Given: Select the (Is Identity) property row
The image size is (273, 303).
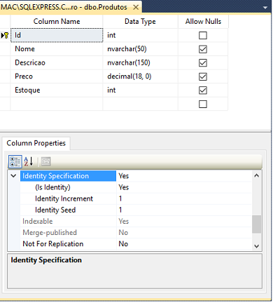Looking at the screenshot, I should [x=136, y=187].
